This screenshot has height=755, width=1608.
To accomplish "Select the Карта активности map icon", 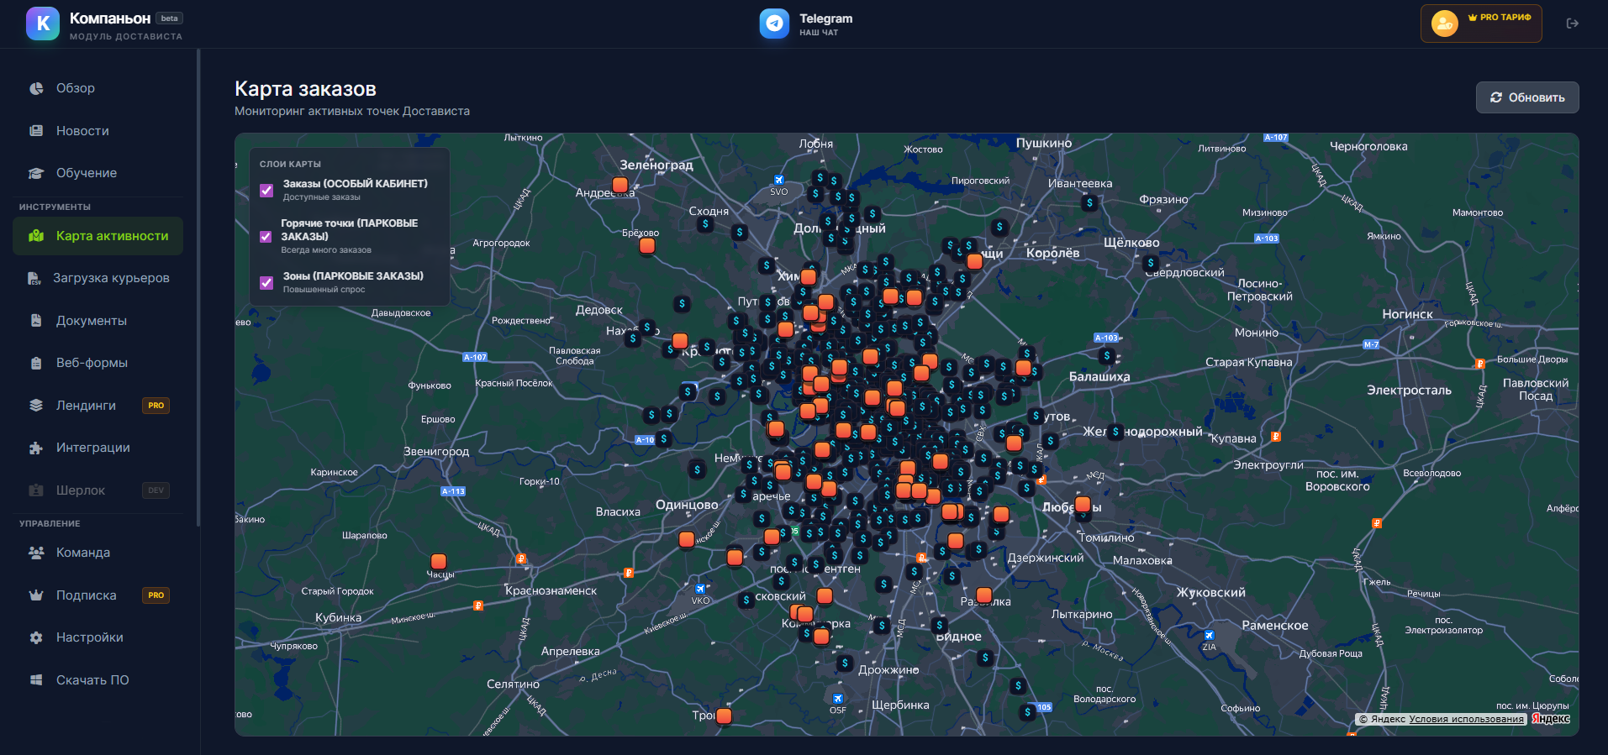I will (x=36, y=236).
